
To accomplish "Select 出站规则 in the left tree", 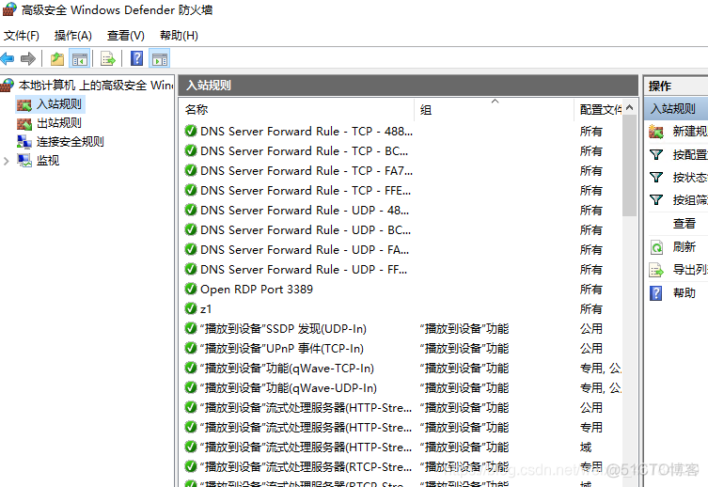I will click(x=58, y=123).
